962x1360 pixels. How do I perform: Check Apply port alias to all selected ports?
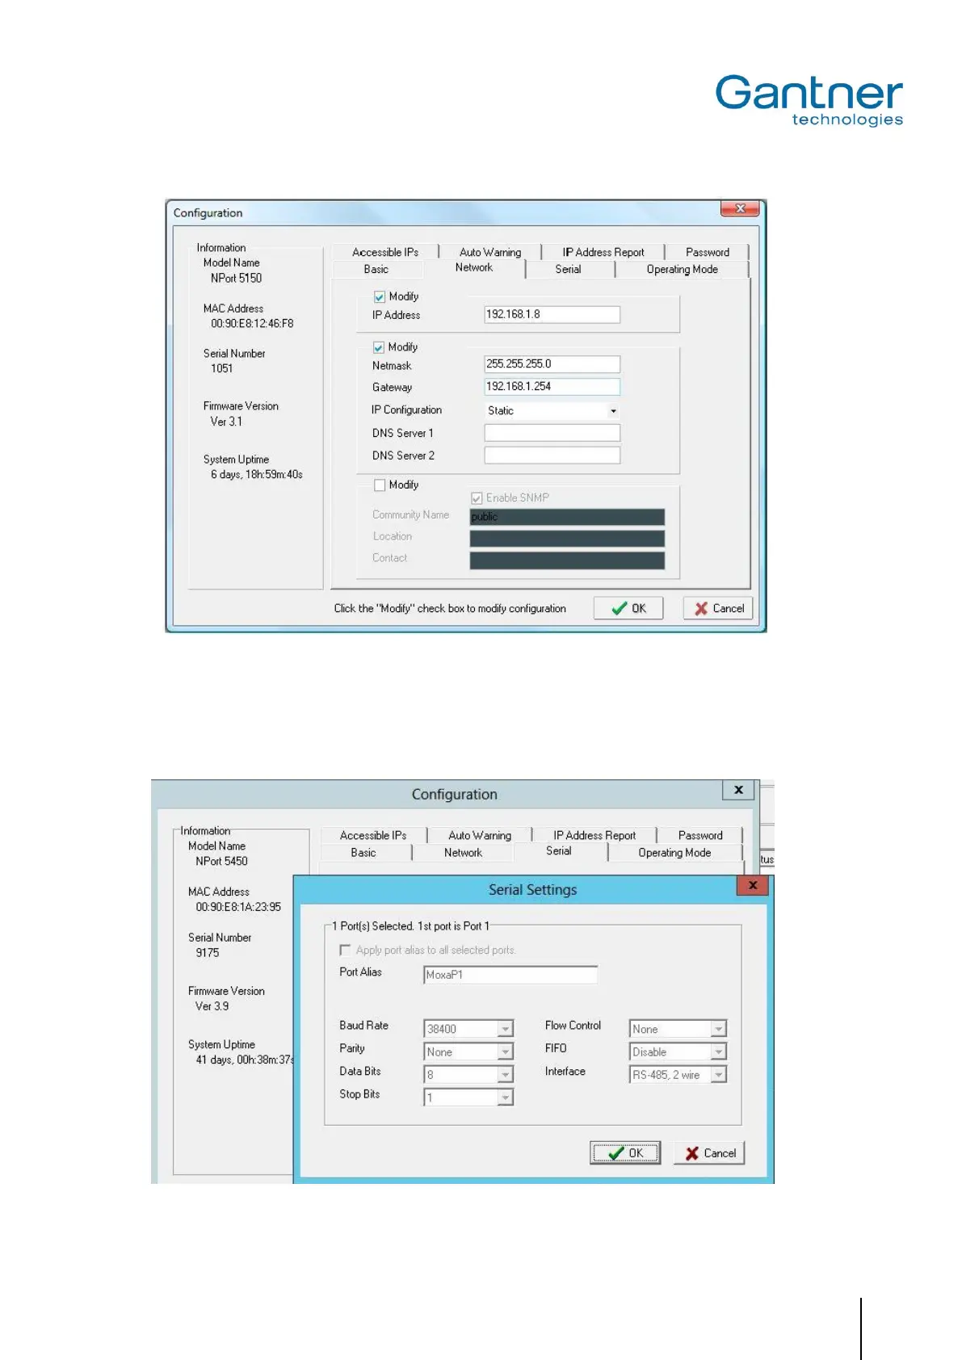pos(345,950)
